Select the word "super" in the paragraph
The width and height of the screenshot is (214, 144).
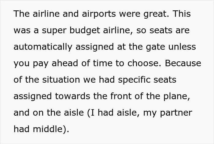point(54,31)
